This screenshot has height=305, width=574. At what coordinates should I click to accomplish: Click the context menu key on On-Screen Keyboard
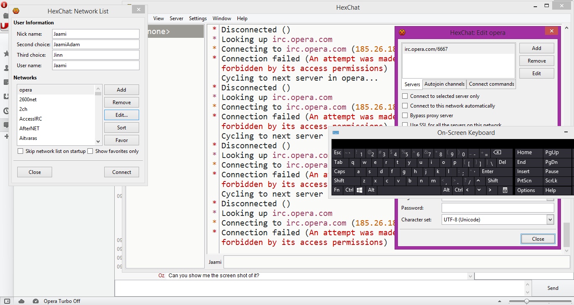[x=505, y=190]
